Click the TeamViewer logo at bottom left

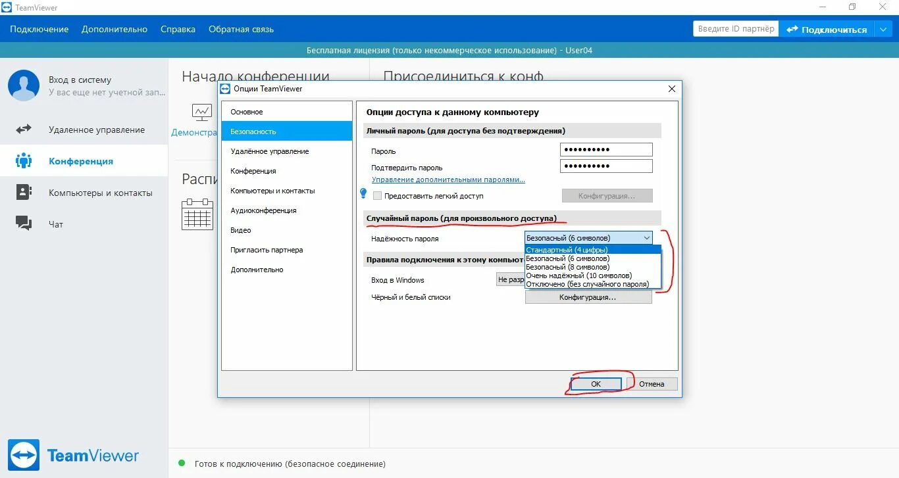(74, 455)
